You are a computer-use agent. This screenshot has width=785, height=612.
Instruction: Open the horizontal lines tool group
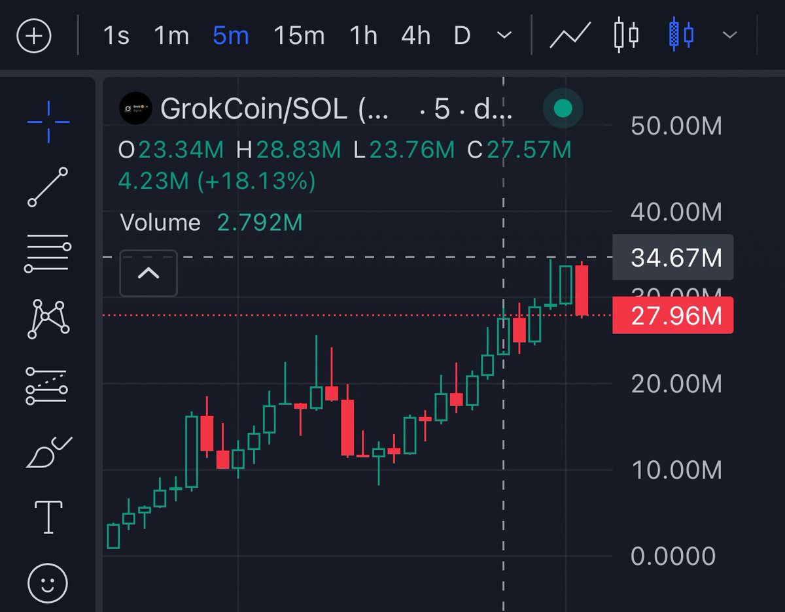(x=48, y=254)
